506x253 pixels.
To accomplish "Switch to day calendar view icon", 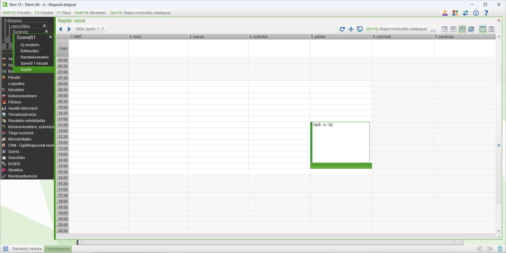I will [x=445, y=29].
